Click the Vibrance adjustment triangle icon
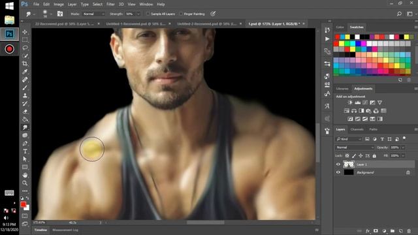This screenshot has height=235, width=418. pyautogui.click(x=380, y=102)
